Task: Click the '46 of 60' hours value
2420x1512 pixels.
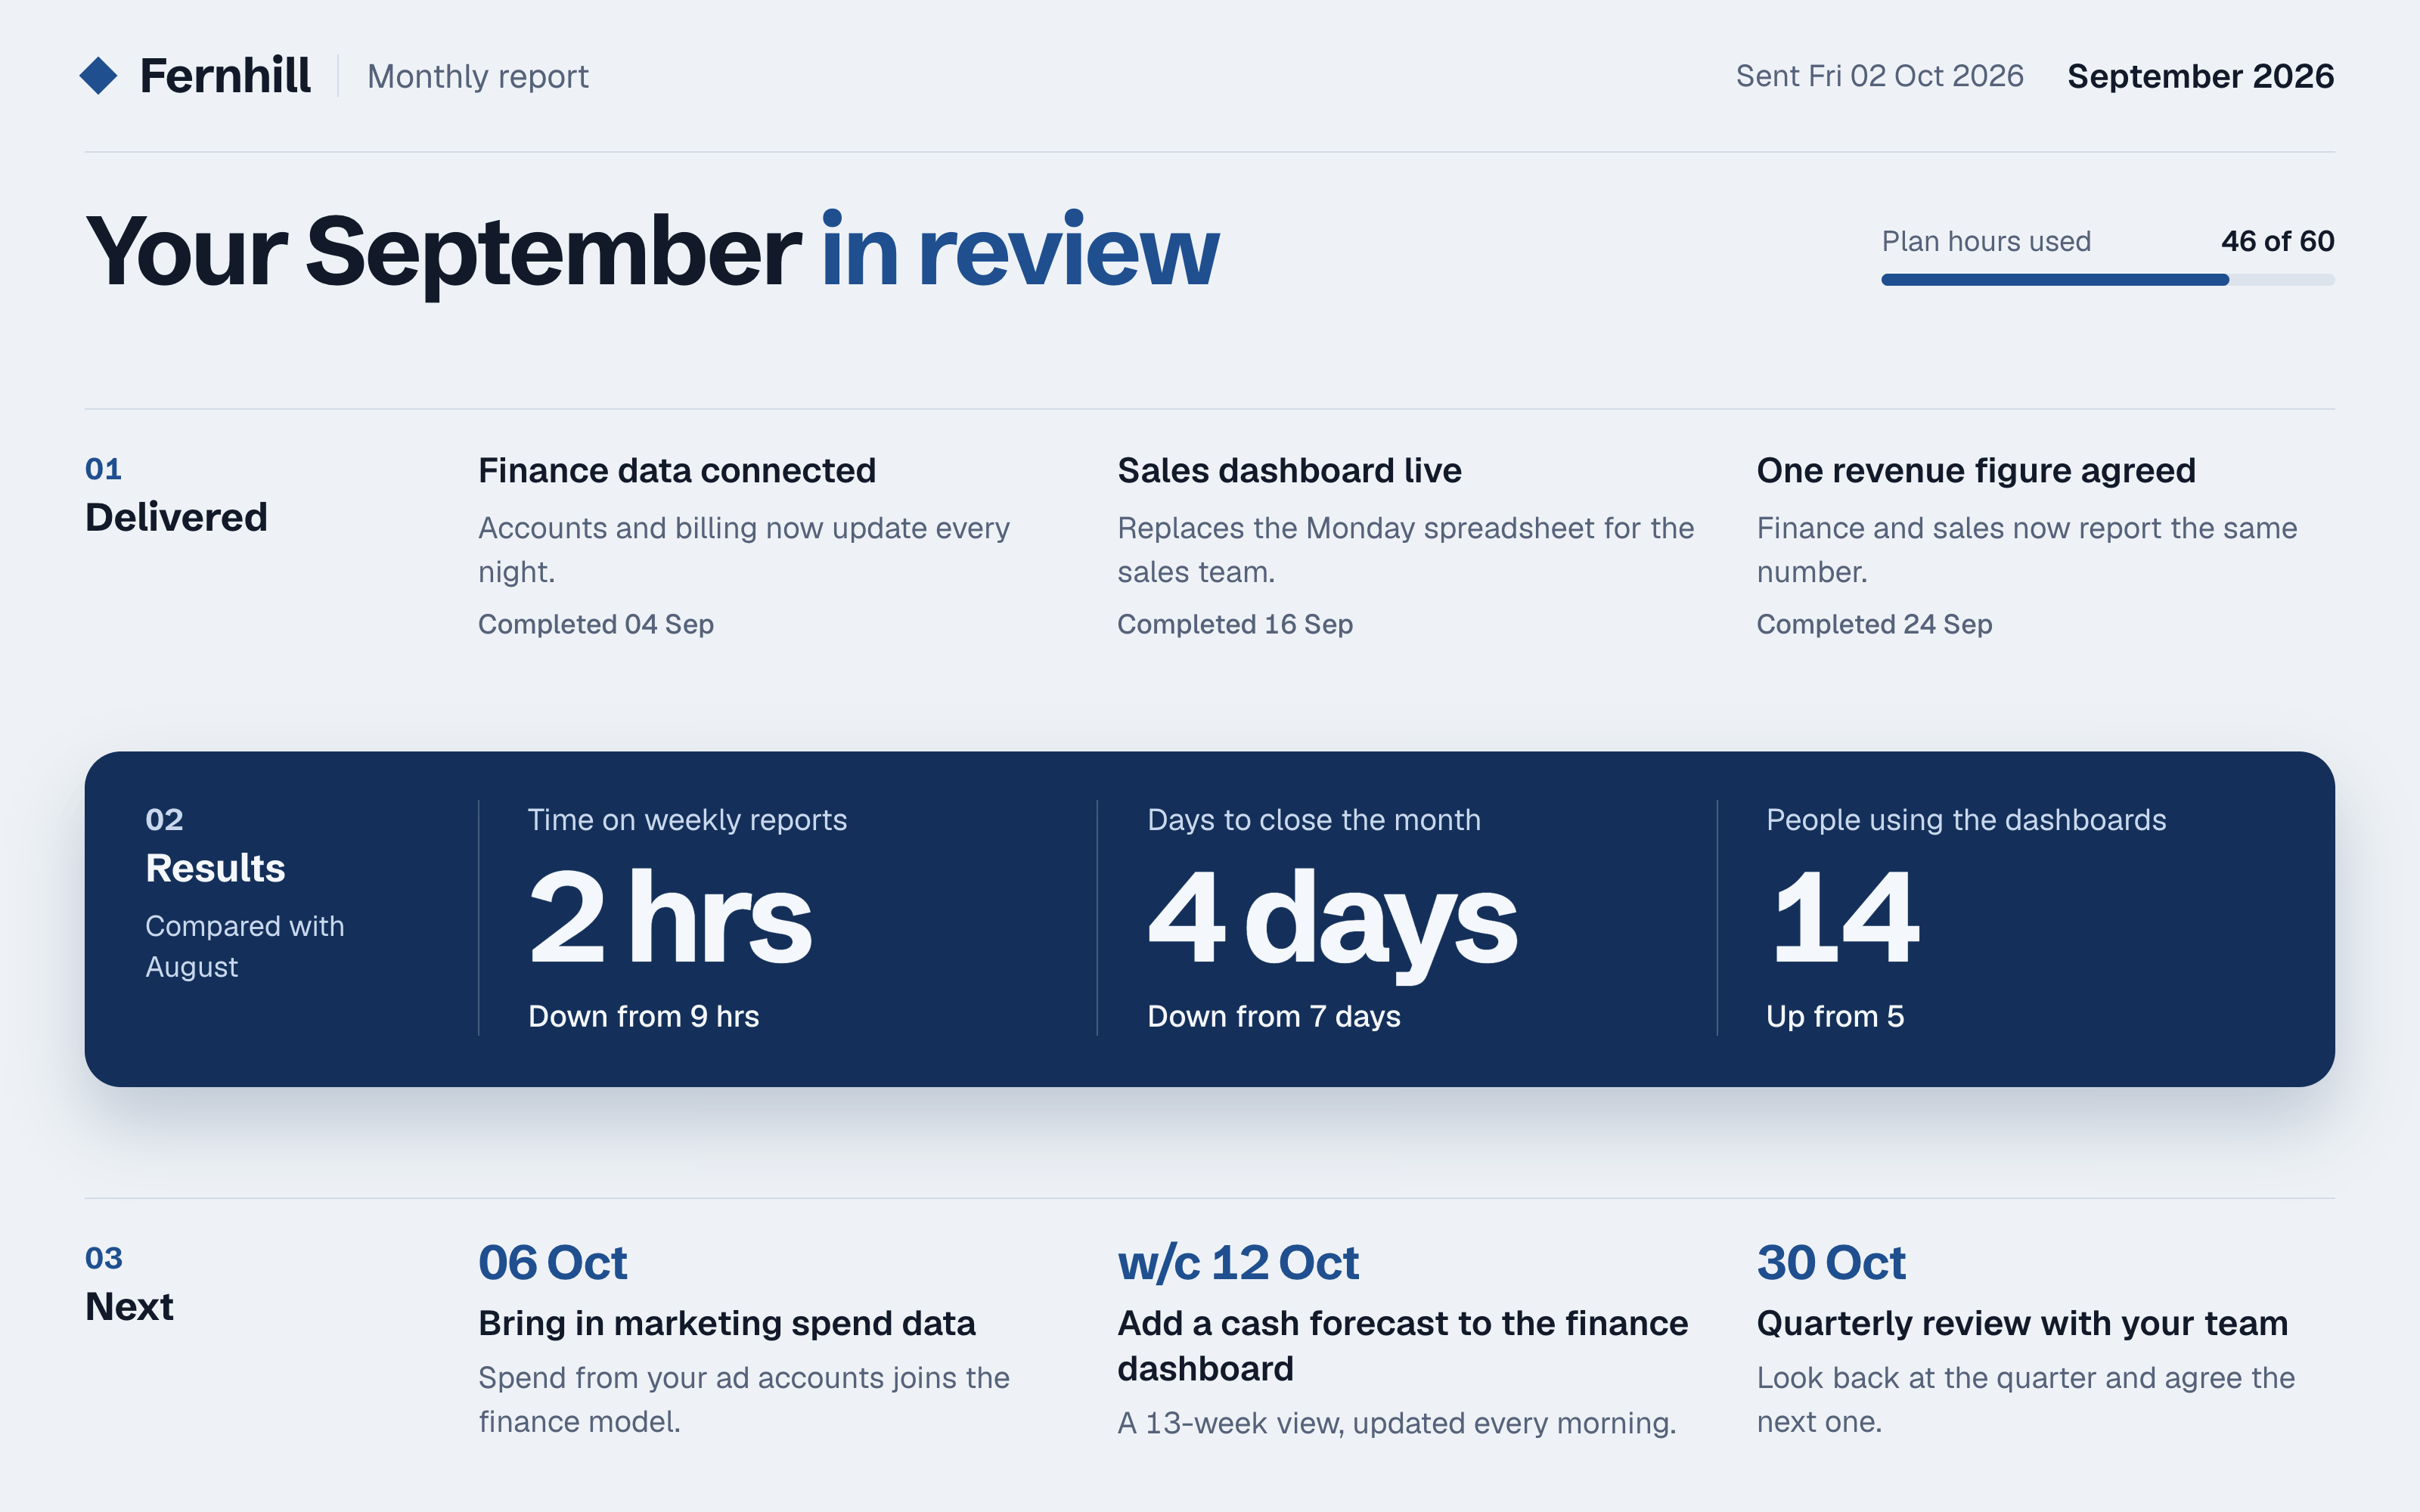Action: pos(2277,241)
